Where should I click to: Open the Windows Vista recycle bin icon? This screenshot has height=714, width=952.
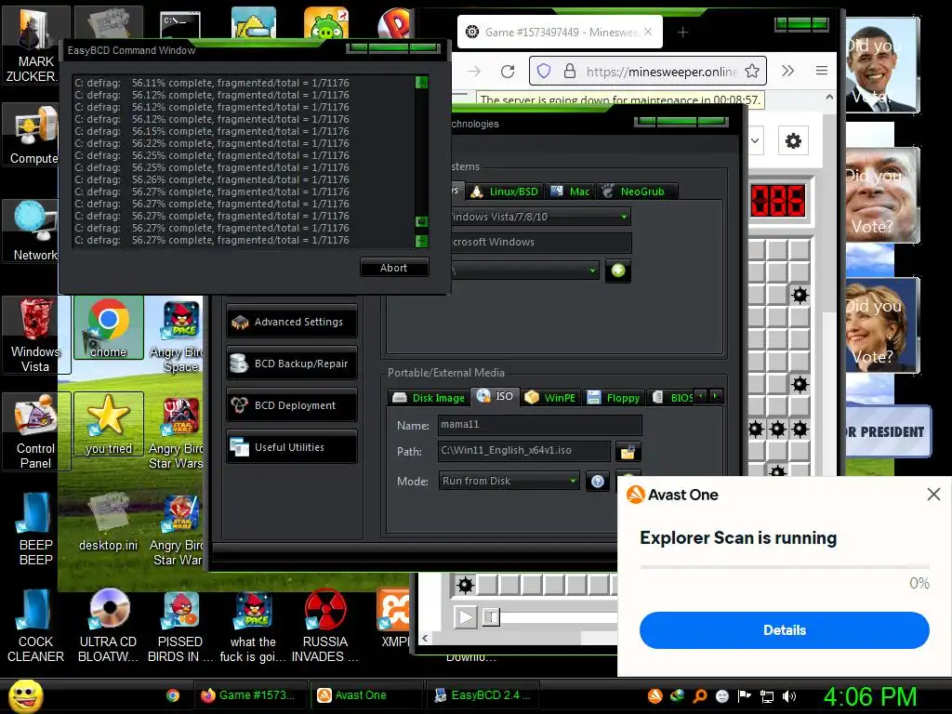35,335
